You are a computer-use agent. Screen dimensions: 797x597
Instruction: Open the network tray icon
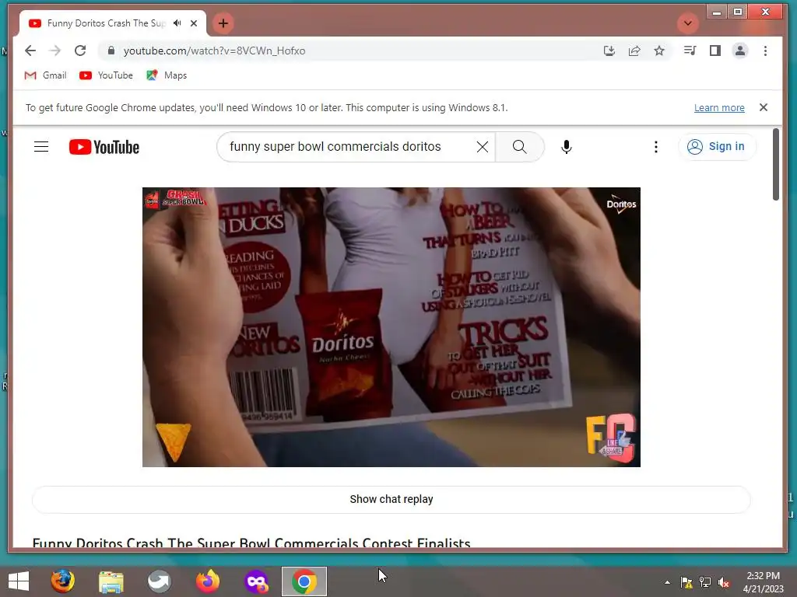[x=705, y=582]
